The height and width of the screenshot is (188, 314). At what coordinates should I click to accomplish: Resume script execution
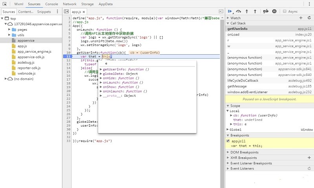(230, 11)
